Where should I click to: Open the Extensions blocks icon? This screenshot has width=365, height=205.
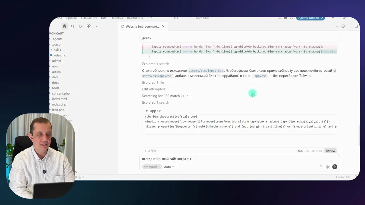88,26
